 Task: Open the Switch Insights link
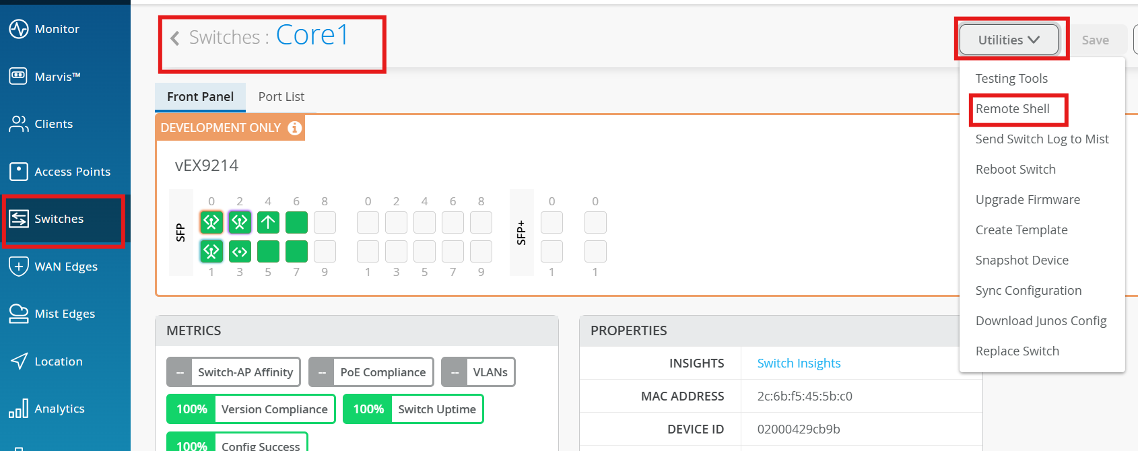click(x=799, y=363)
